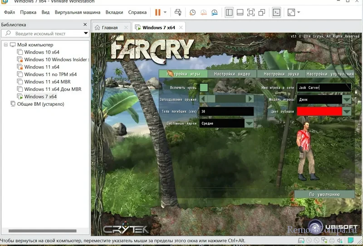This screenshot has width=363, height=246.
Task: Open the Файл menu
Action: coord(10,12)
